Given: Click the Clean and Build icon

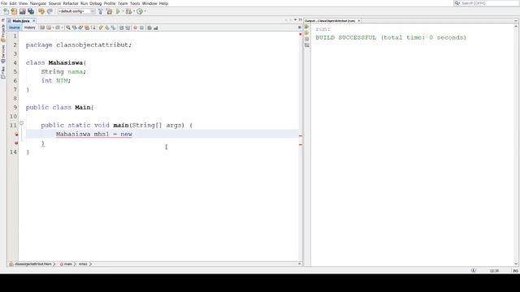Looking at the screenshot, I should 109,11.
